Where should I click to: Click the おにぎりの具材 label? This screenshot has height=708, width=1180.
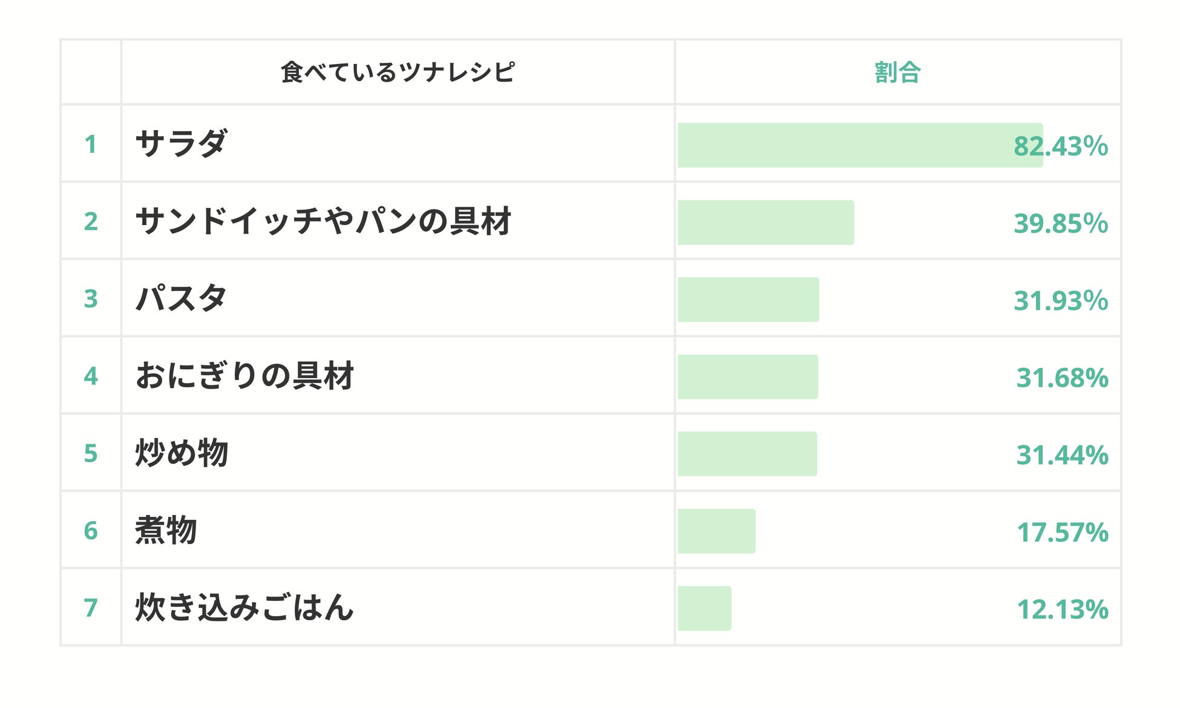(x=244, y=376)
